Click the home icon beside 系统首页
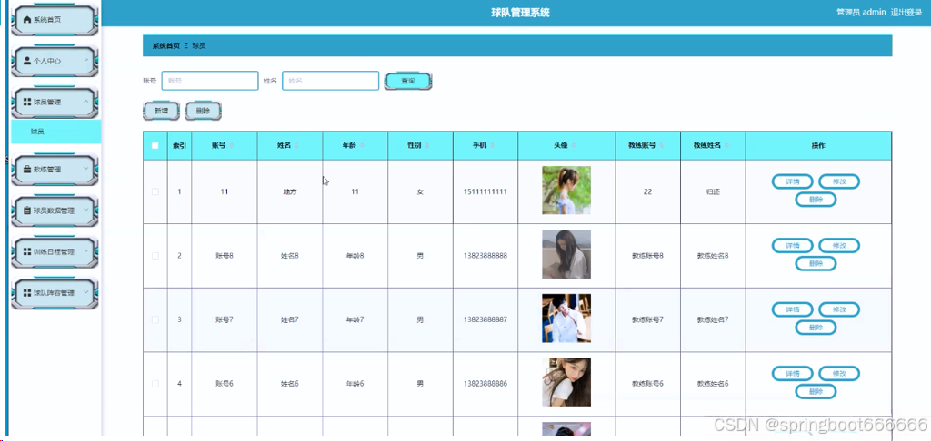The image size is (931, 441). coord(26,20)
